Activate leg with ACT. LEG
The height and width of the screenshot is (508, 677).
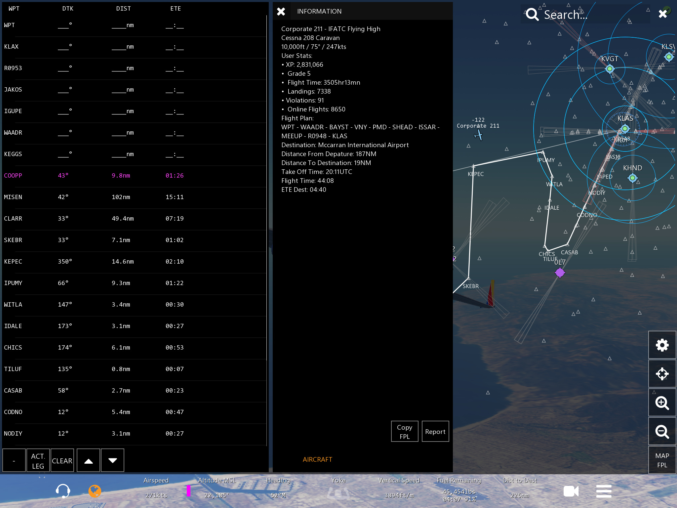pos(38,461)
